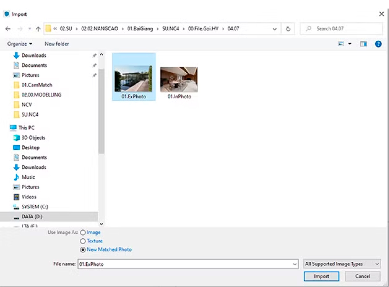Open pinned Documents in Quick access
389x287 pixels.
[x=34, y=65]
